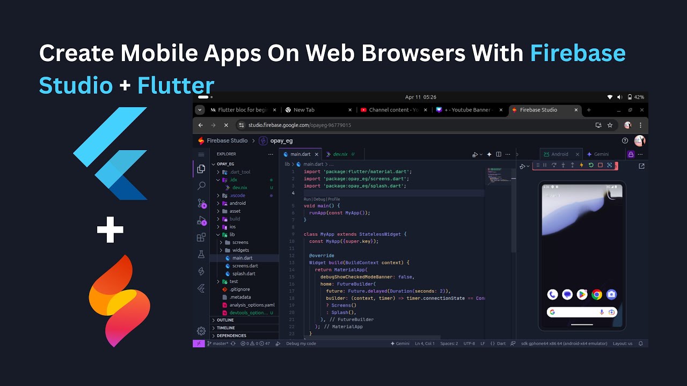The image size is (687, 386).
Task: Expand the DEPENDENCIES section
Action: point(245,336)
